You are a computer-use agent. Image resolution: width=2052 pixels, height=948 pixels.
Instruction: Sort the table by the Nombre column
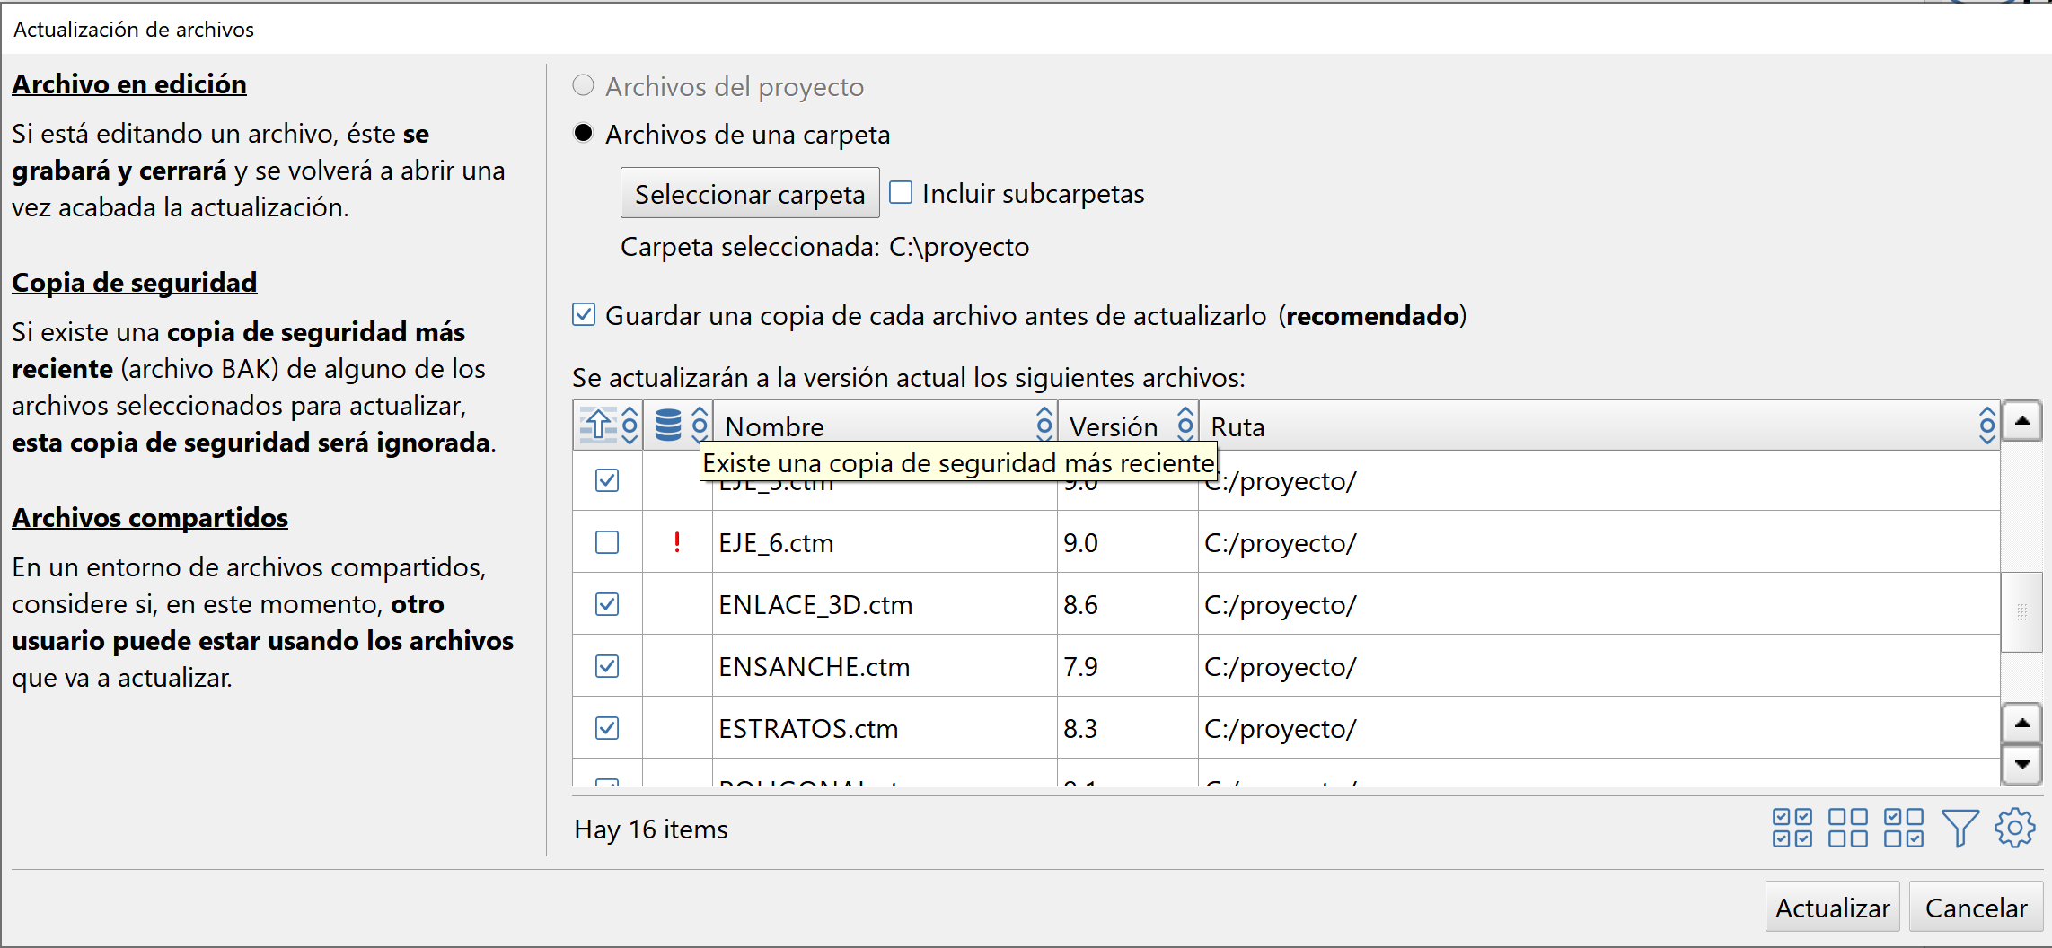pos(1044,425)
